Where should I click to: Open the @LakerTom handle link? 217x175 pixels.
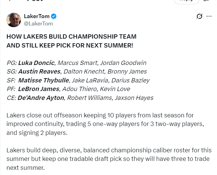[38, 24]
